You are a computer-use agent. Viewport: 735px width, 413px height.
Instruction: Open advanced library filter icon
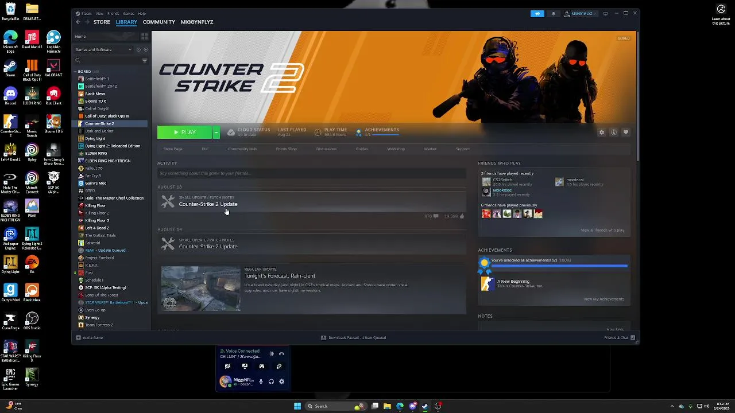tap(145, 60)
